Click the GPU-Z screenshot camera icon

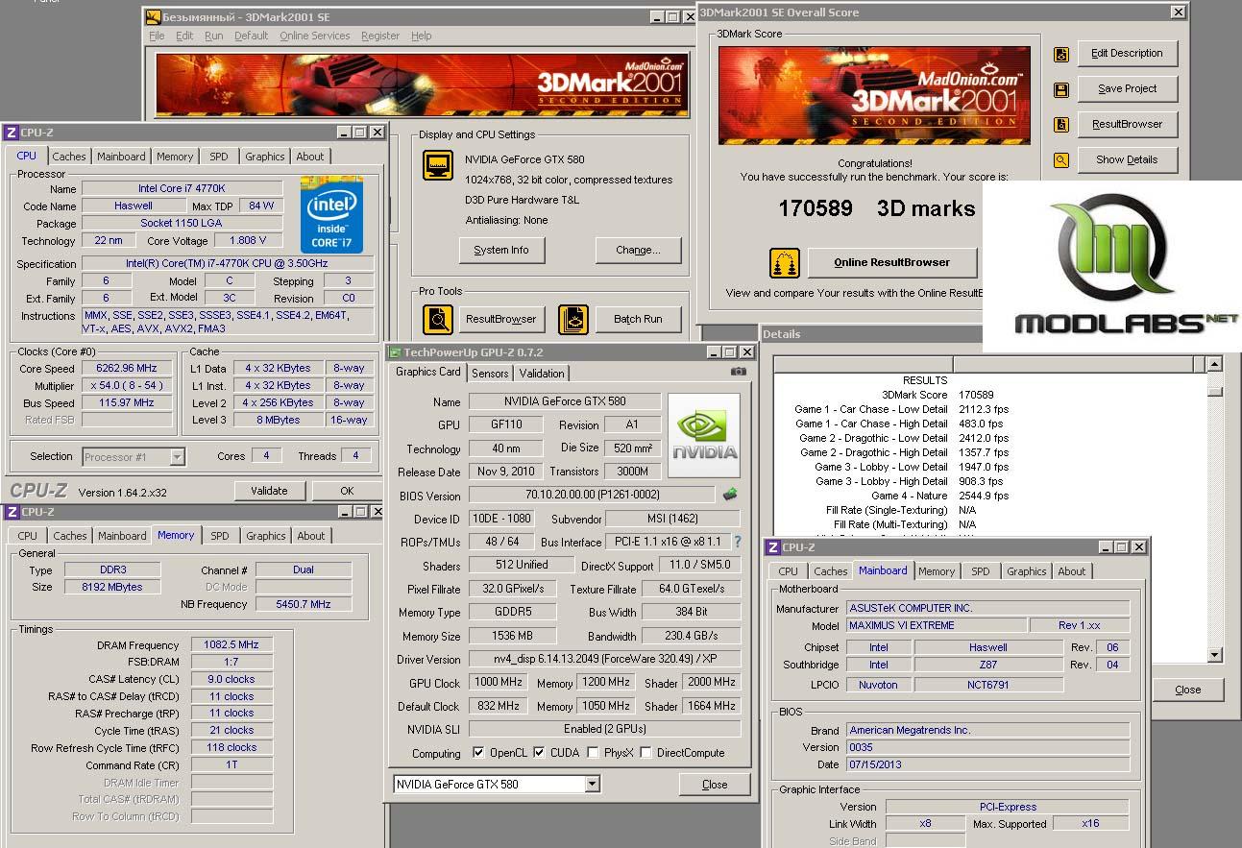[738, 372]
